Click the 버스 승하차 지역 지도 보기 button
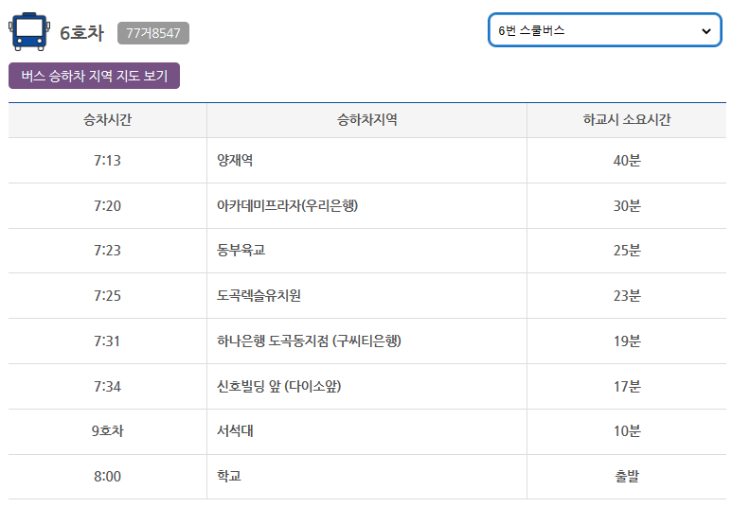Screen dimensions: 732x507 (x=94, y=76)
